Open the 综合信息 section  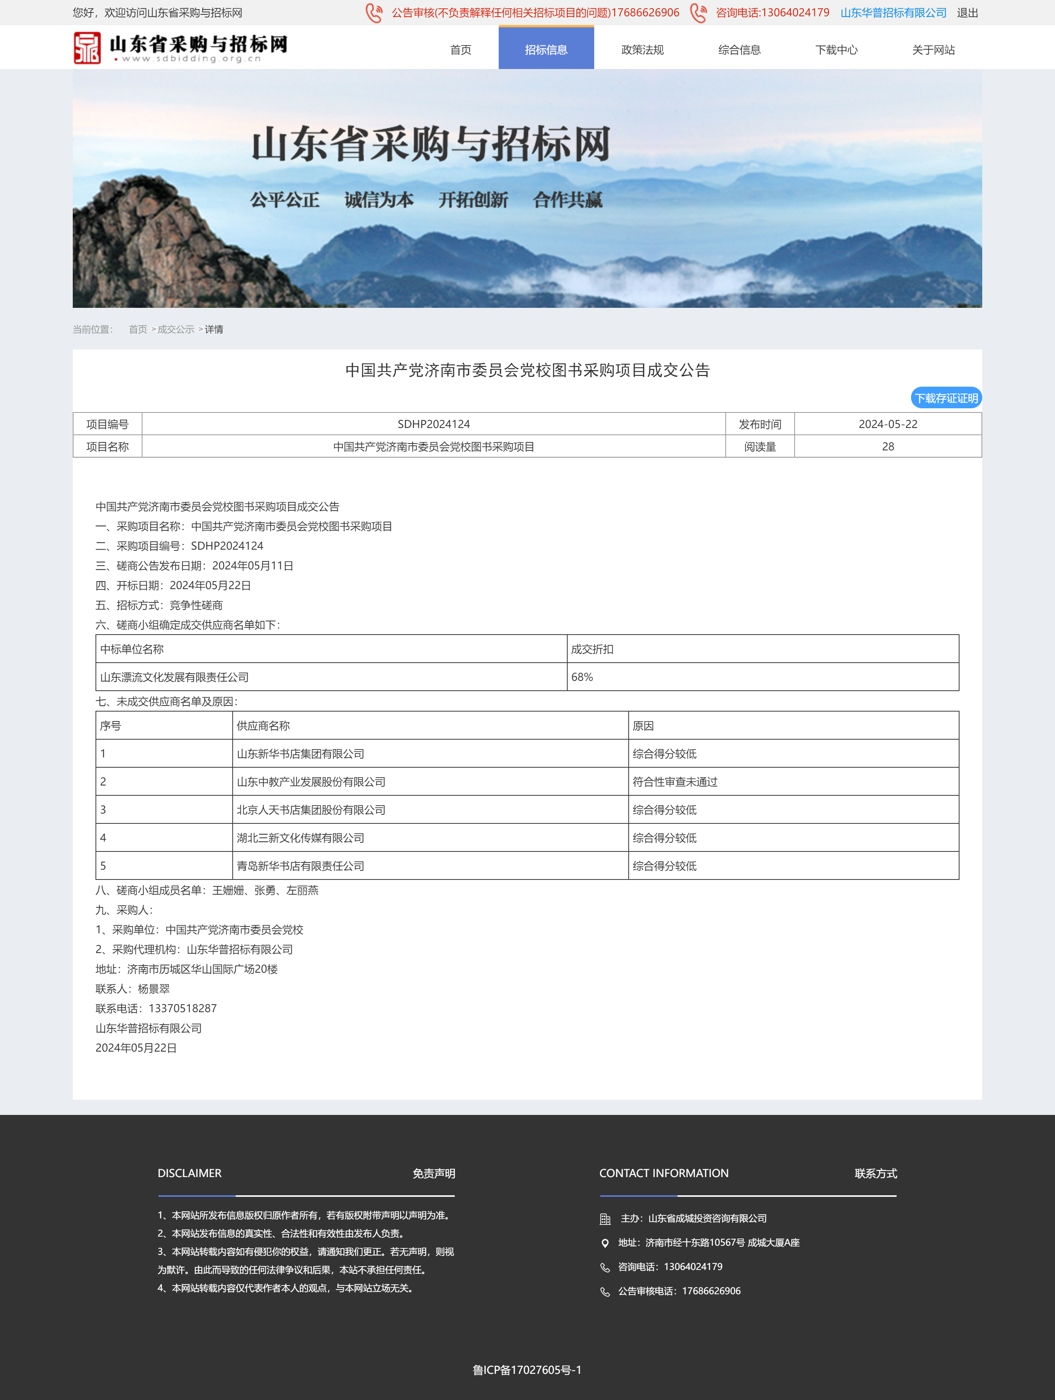point(740,49)
